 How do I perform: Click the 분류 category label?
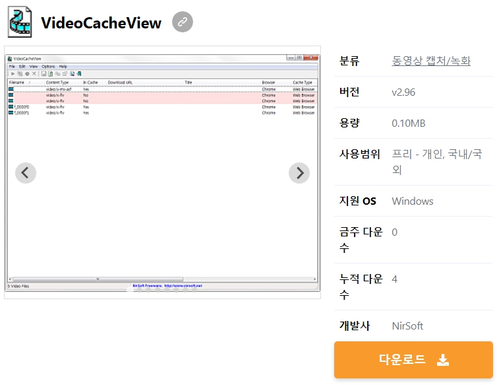(x=349, y=61)
